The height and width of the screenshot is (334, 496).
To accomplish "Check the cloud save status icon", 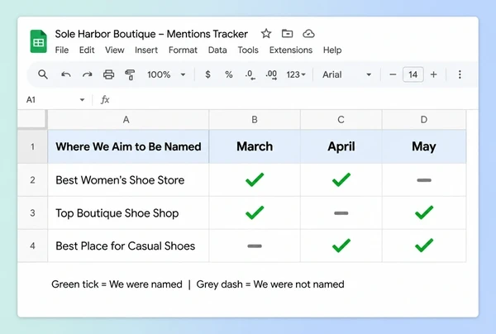I will click(308, 34).
